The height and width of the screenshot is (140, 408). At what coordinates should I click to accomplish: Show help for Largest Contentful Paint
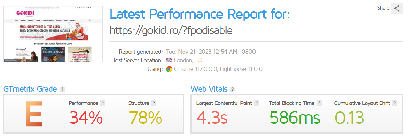[257, 103]
